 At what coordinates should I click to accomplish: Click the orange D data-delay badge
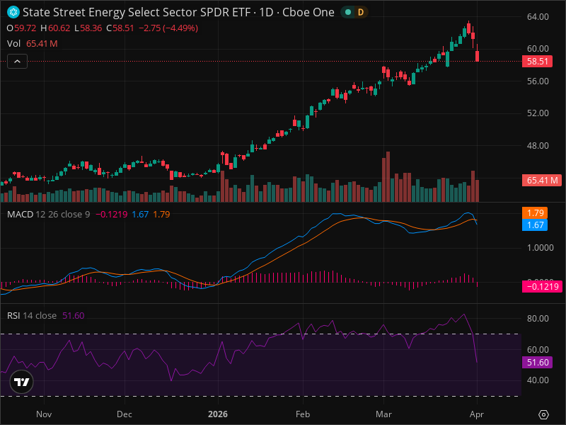(x=360, y=12)
